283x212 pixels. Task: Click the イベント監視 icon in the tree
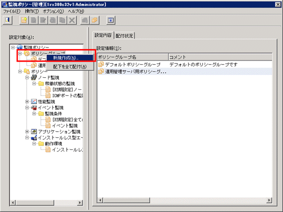coord(34,108)
